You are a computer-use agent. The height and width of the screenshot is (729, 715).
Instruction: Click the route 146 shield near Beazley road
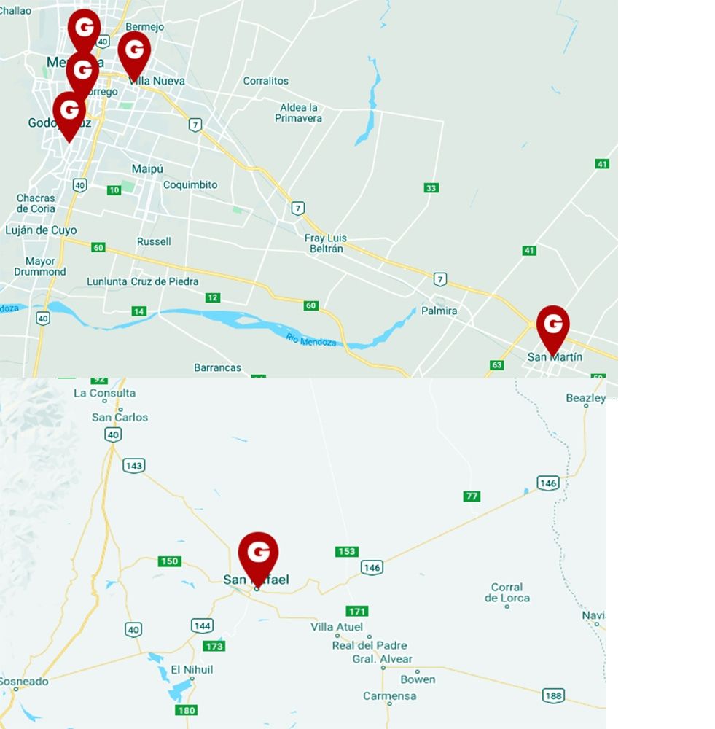(548, 483)
